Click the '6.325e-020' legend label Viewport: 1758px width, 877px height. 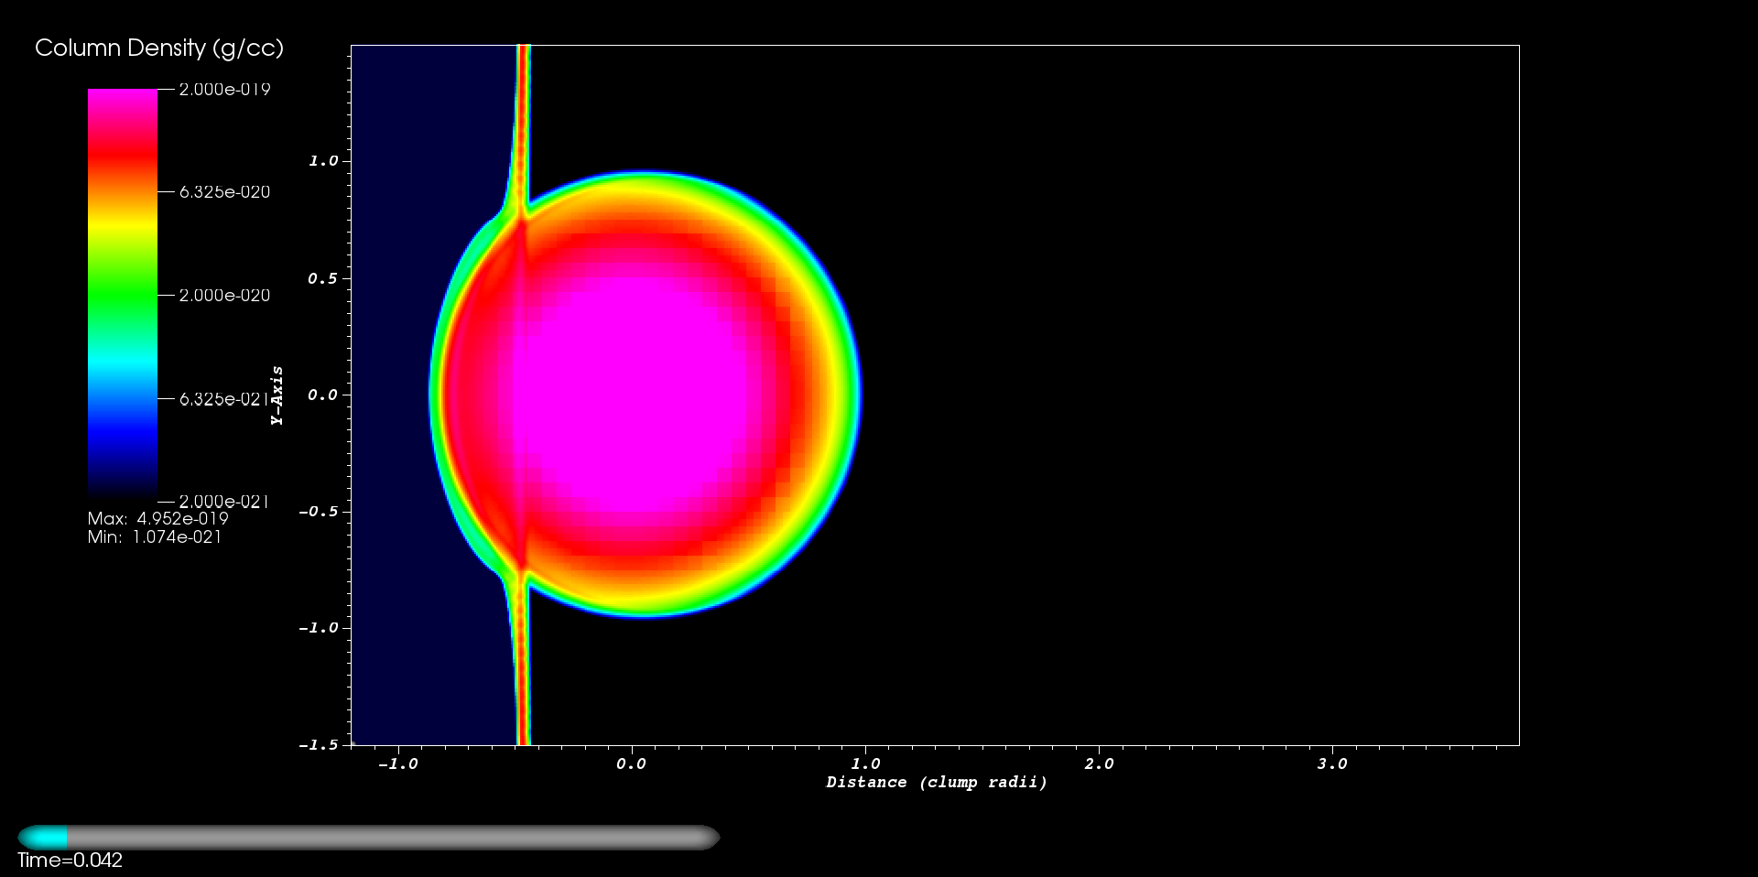224,192
